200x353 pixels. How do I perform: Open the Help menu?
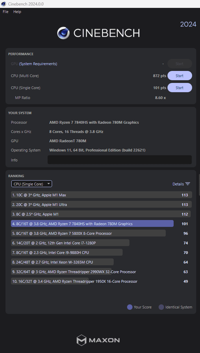pos(17,12)
